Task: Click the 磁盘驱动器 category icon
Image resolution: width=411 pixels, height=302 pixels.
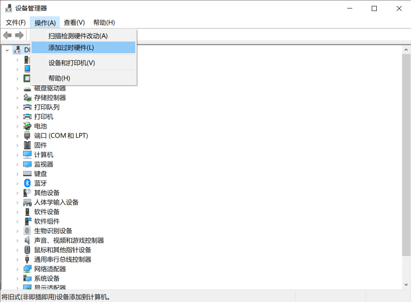Action: point(27,88)
